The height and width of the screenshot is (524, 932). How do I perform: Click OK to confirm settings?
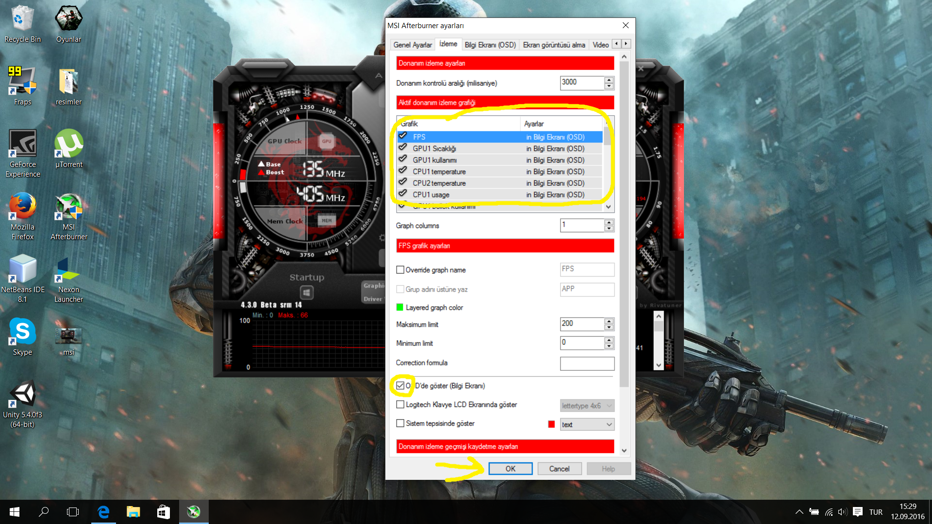pyautogui.click(x=510, y=468)
